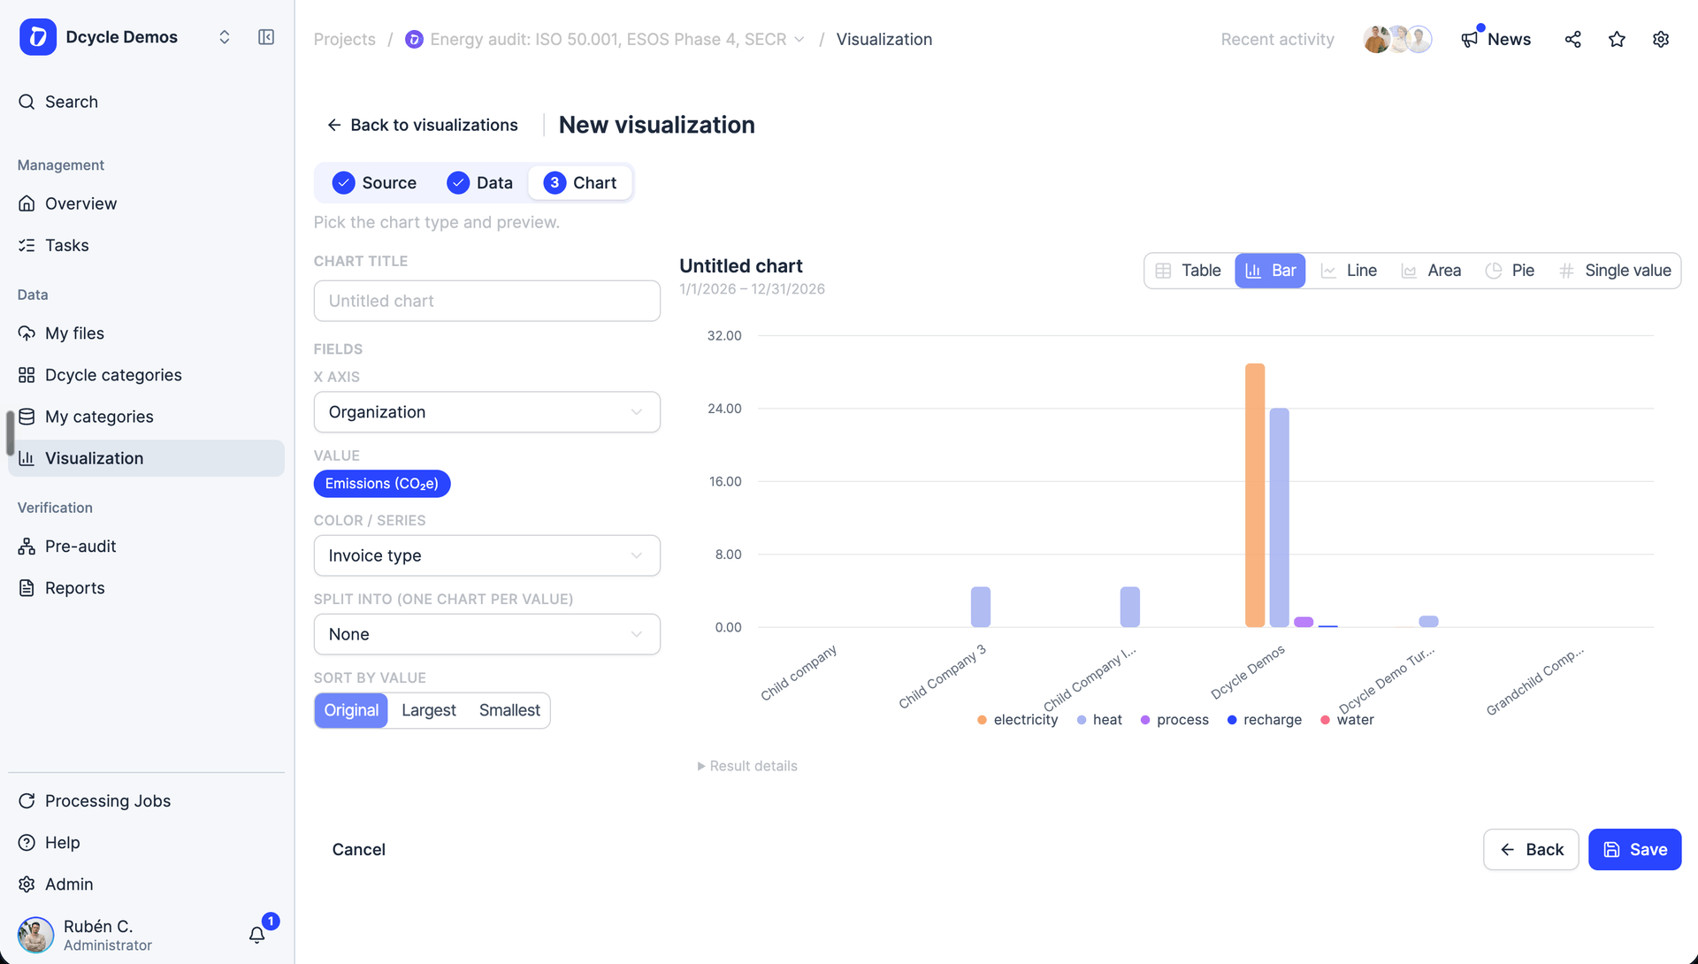Sort by Largest value
This screenshot has width=1698, height=964.
coord(429,710)
